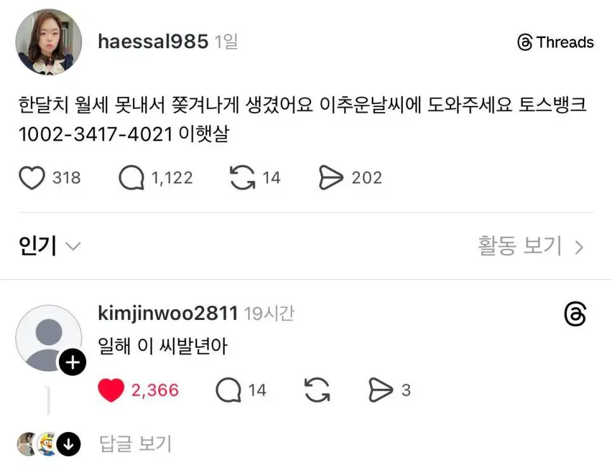Unlike the kimjinwoo2811 reply red heart
This screenshot has width=612, height=470.
111,390
